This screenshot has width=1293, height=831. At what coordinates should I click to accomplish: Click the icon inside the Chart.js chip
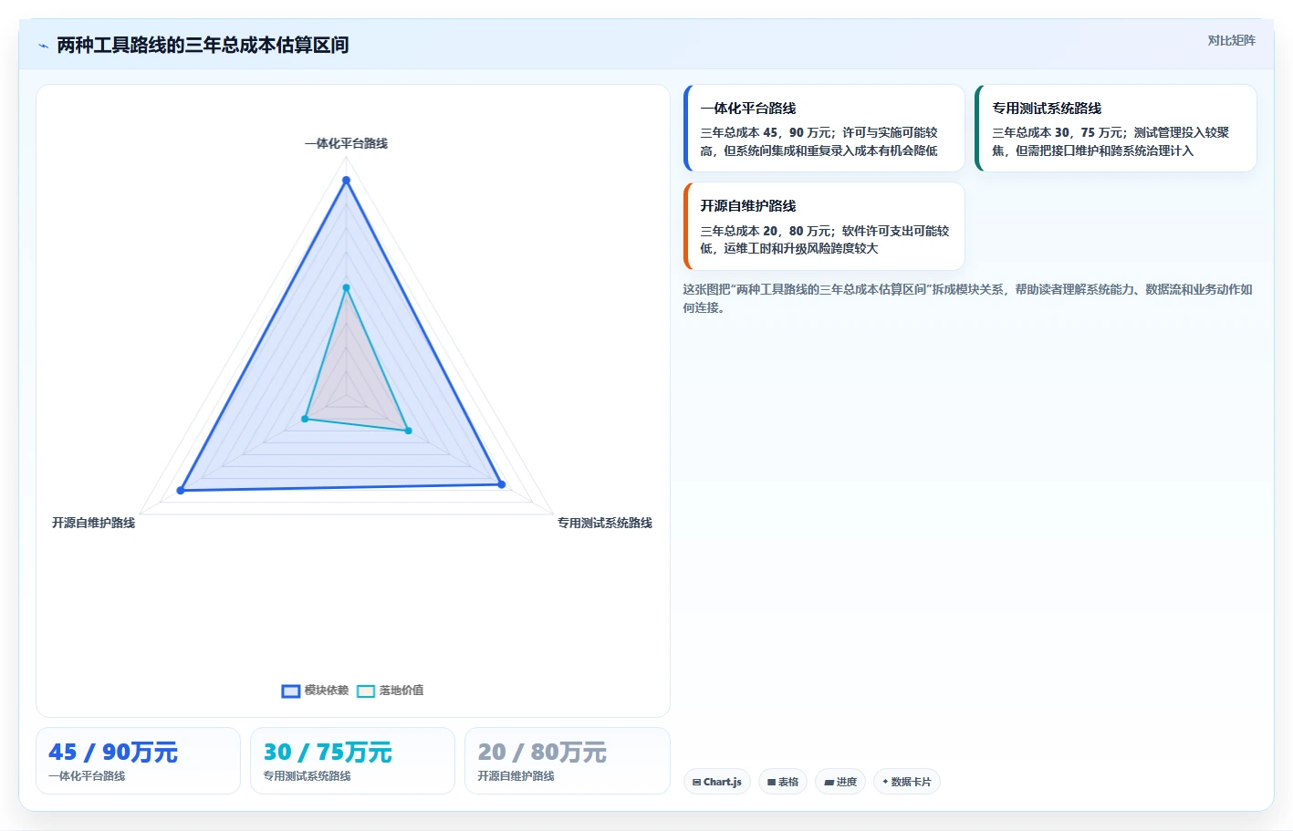(x=696, y=783)
